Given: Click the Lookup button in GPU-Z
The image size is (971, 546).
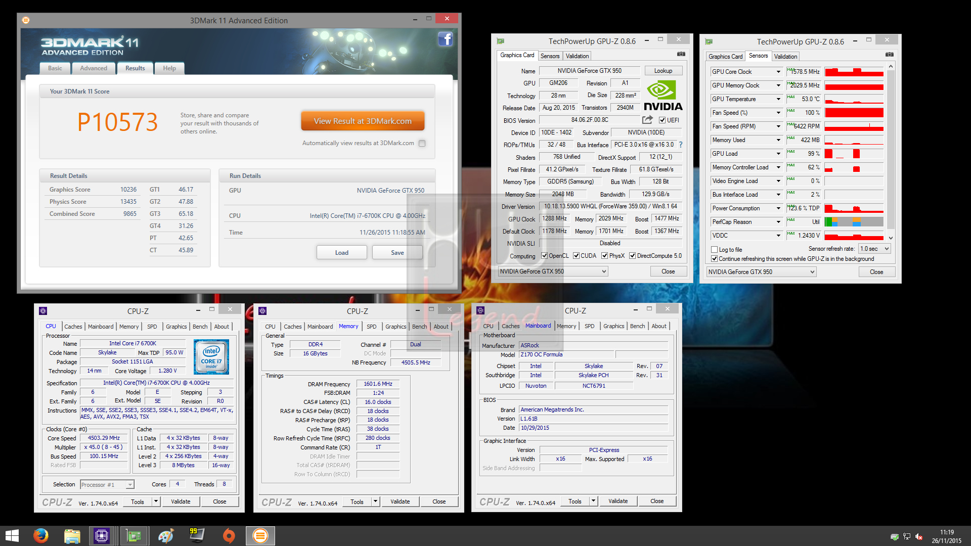Looking at the screenshot, I should click(x=663, y=71).
